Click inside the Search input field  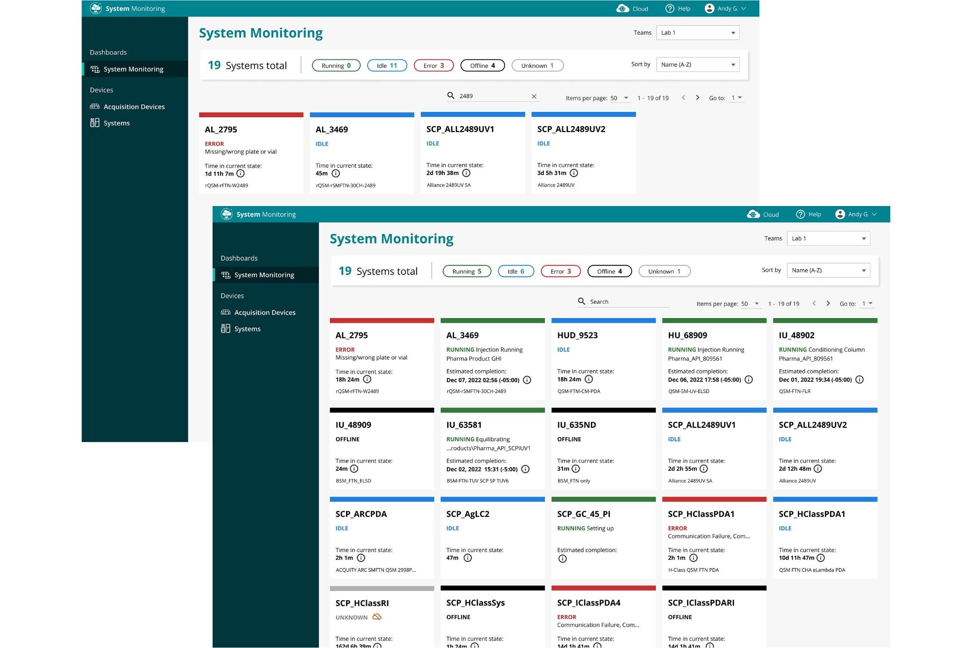tap(617, 301)
